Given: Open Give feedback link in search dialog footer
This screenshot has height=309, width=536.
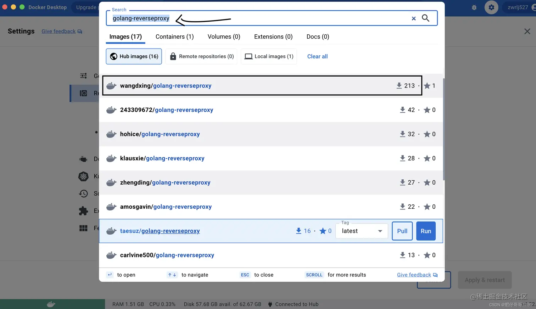Looking at the screenshot, I should tap(417, 275).
